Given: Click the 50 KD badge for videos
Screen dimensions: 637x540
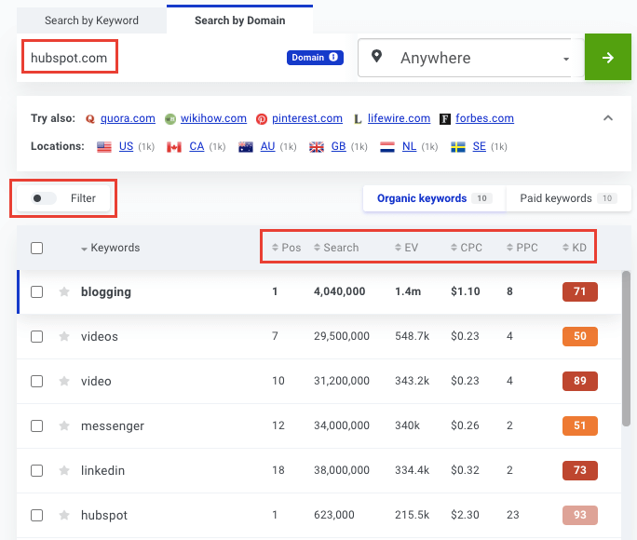Looking at the screenshot, I should pyautogui.click(x=579, y=336).
